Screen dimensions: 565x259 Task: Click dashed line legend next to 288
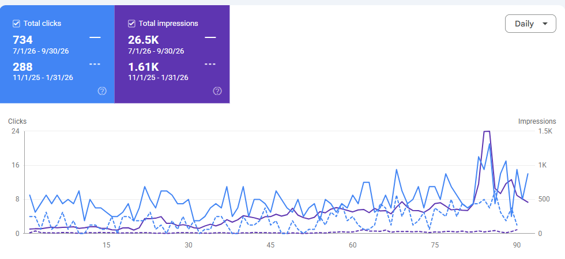coord(95,64)
